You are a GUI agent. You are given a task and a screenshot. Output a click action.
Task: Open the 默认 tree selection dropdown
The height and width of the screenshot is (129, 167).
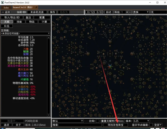coord(68,121)
